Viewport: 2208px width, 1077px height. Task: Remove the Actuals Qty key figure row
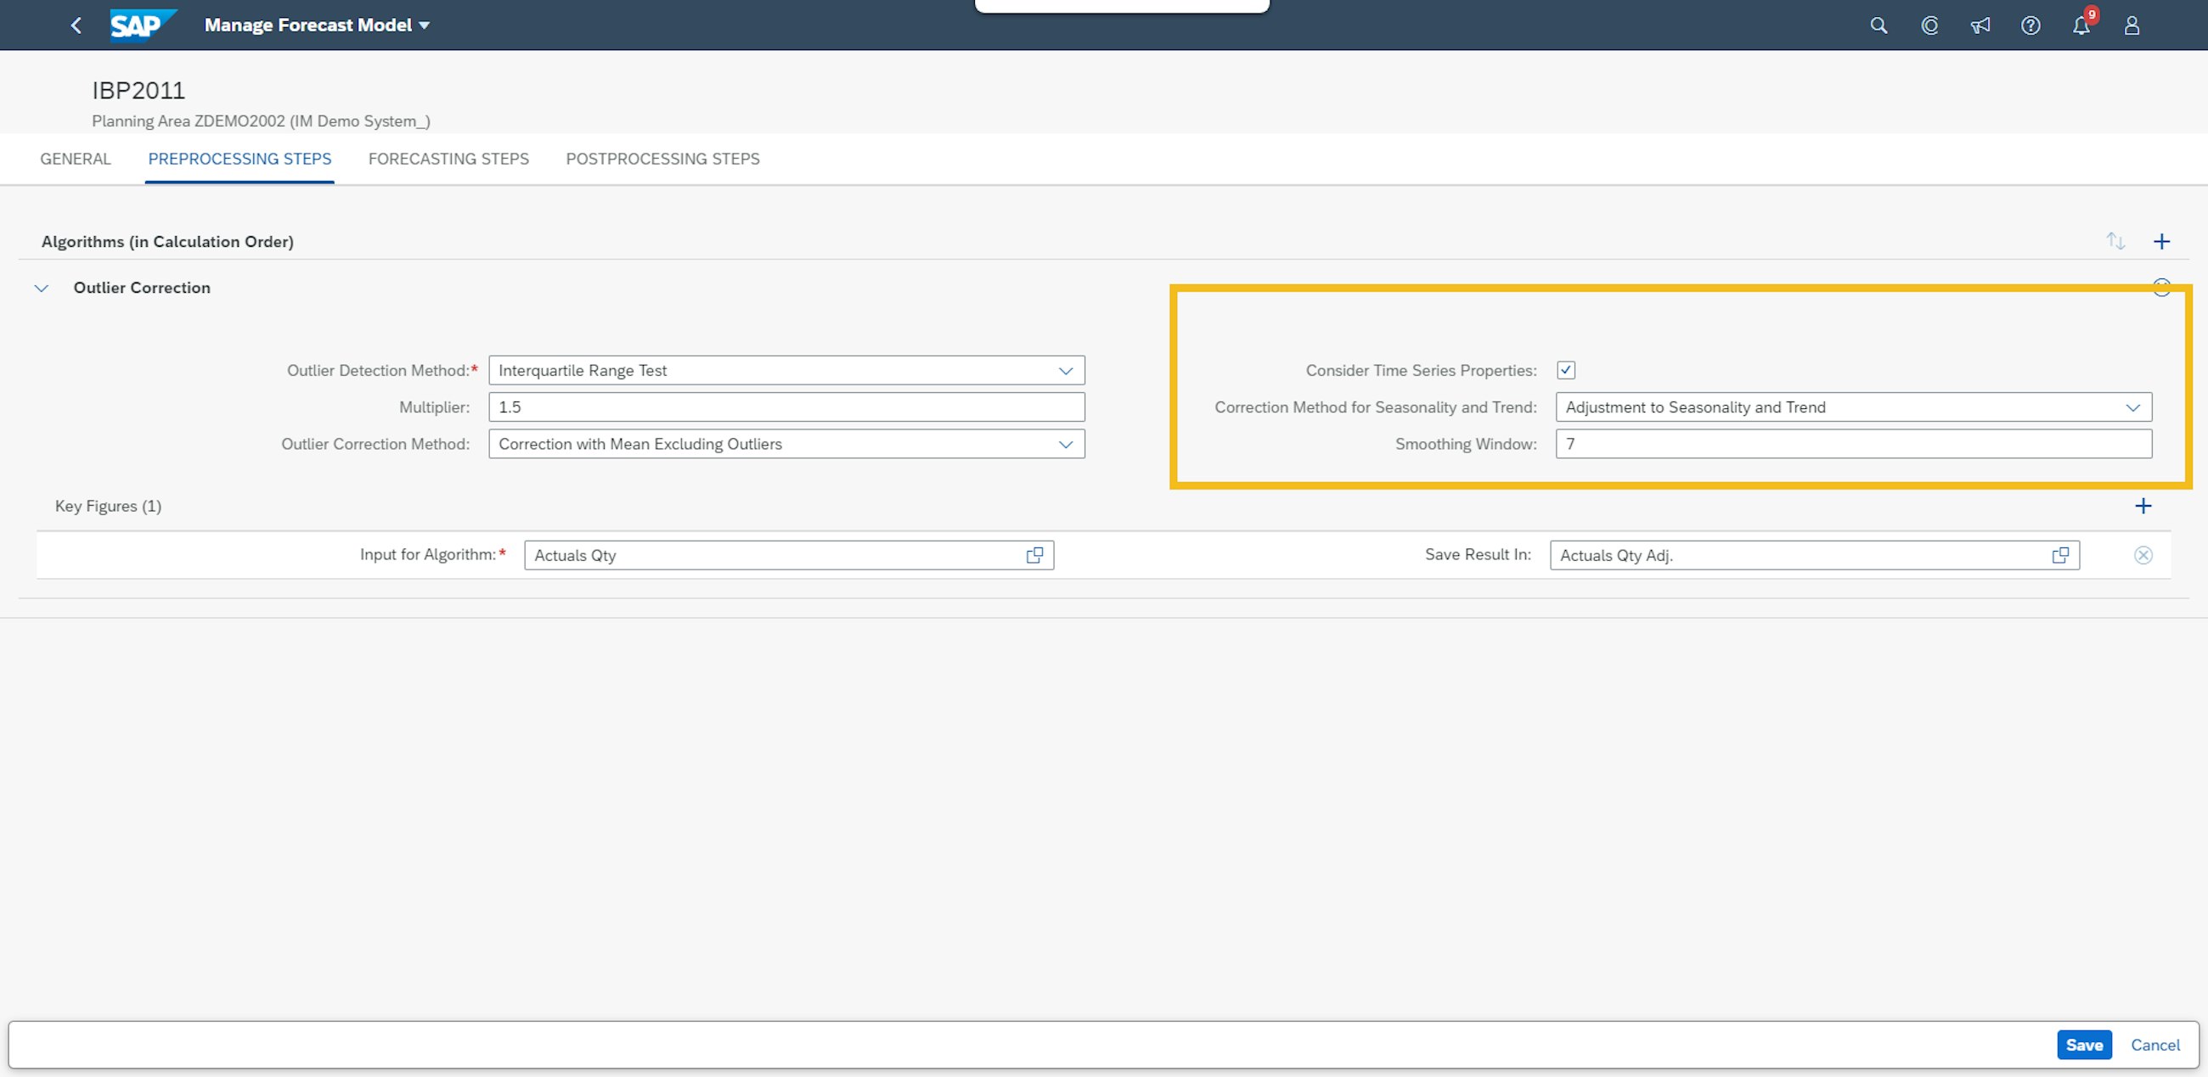point(2143,555)
